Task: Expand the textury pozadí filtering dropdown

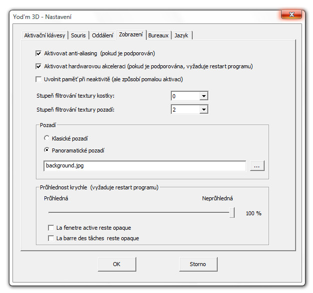Action: point(204,110)
